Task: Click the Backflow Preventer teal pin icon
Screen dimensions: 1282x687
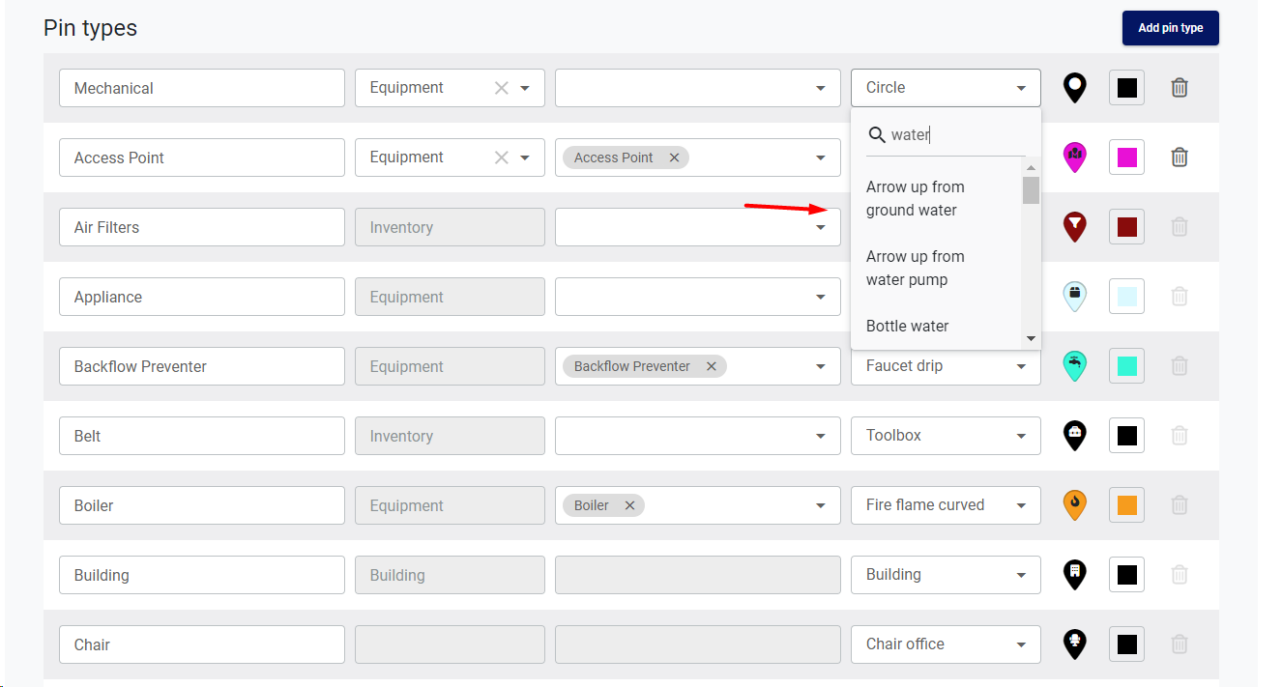Action: 1074,365
